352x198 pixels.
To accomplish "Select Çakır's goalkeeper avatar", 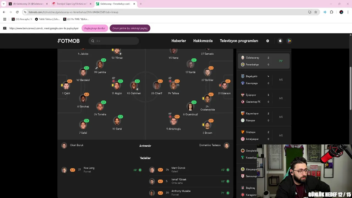I will [66, 86].
